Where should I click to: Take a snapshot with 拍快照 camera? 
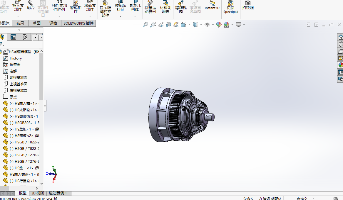248,5
